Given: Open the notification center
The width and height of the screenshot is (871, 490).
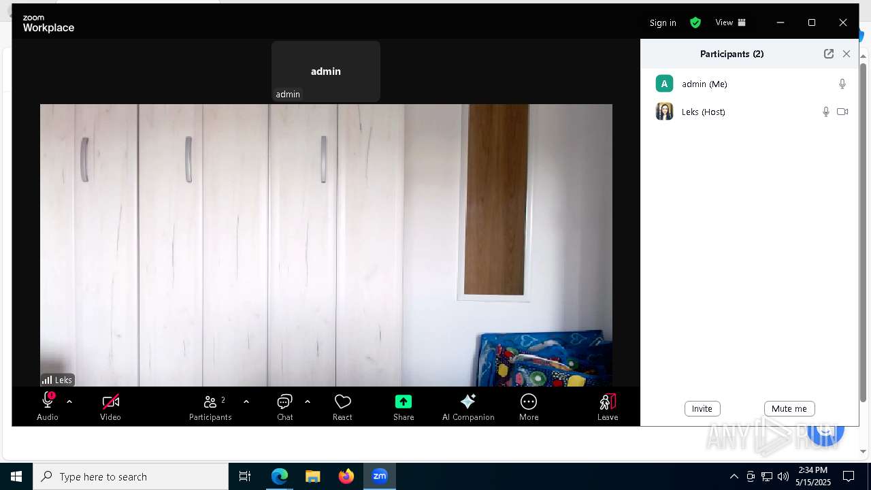Looking at the screenshot, I should point(849,476).
